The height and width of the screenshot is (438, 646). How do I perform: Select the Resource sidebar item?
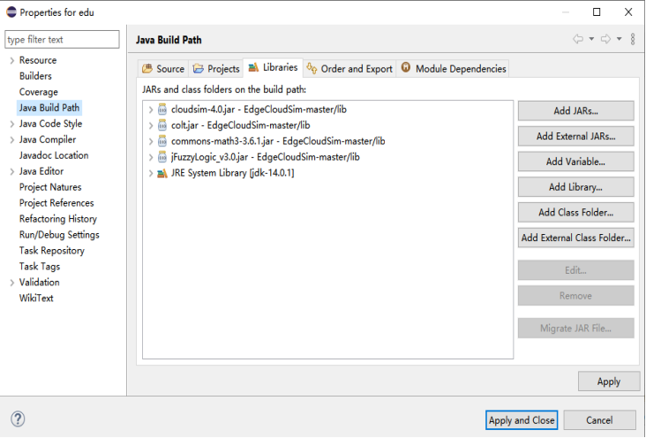(x=38, y=60)
